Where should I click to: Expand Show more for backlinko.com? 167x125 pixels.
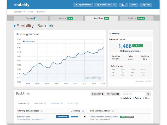pyautogui.click(x=62, y=117)
